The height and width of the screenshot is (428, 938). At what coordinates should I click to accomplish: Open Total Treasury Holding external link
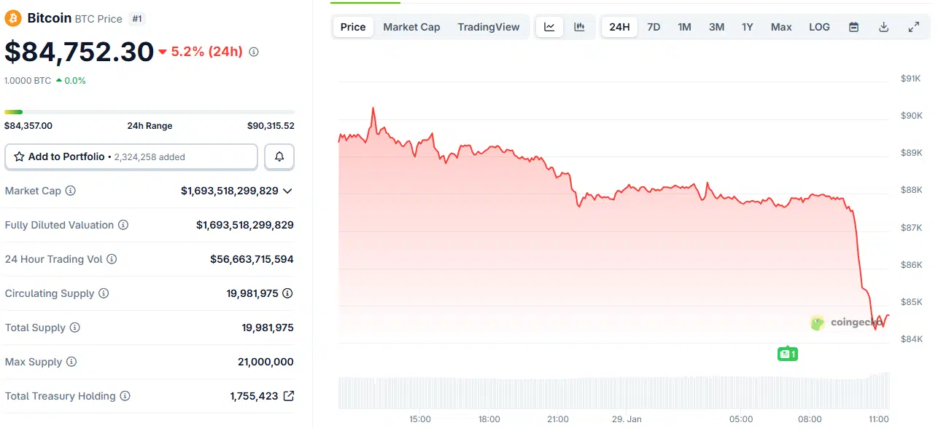pos(287,396)
